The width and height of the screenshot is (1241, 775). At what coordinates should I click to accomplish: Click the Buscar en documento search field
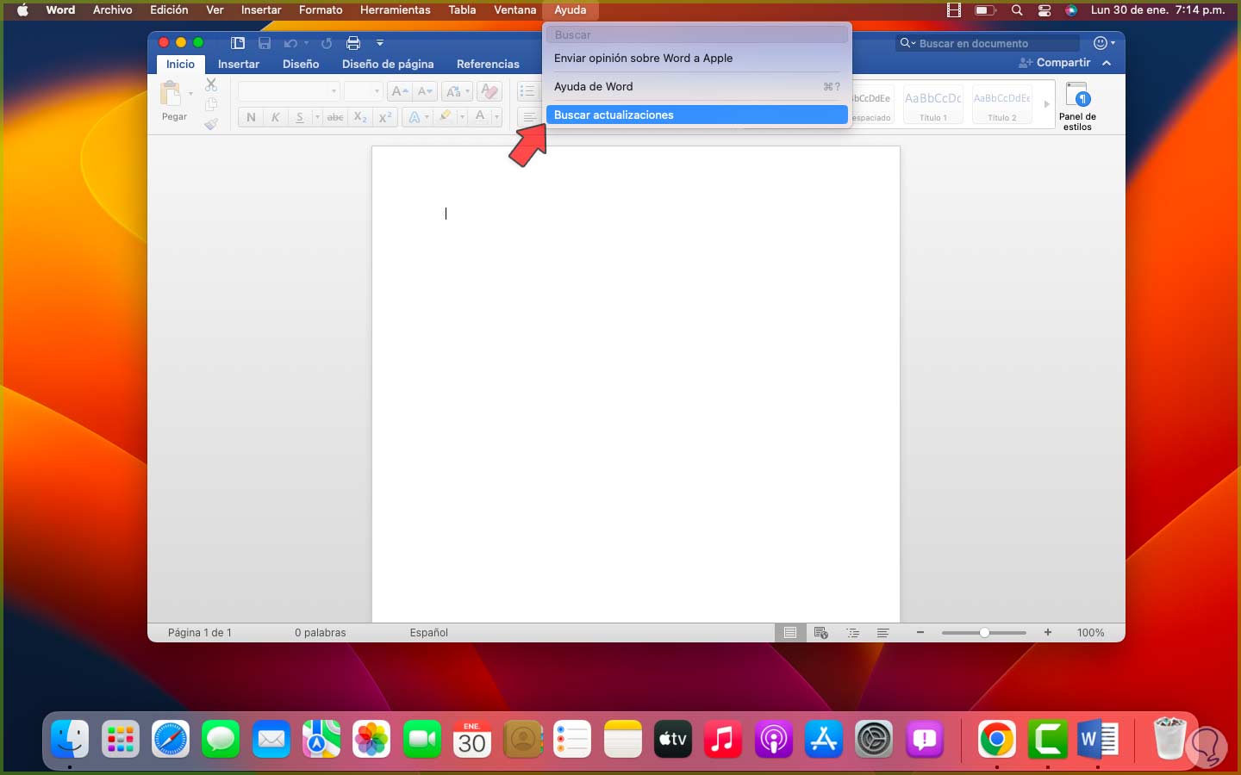click(988, 43)
